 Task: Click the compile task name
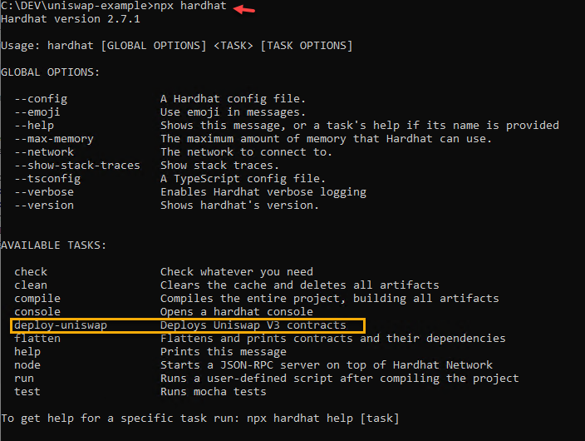(x=37, y=298)
